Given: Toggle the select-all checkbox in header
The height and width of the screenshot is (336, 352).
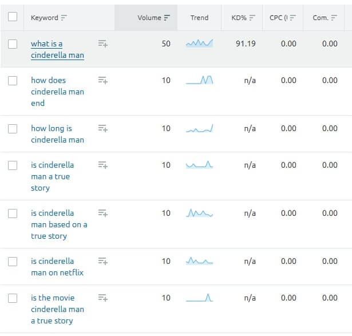Looking at the screenshot, I should 13,17.
